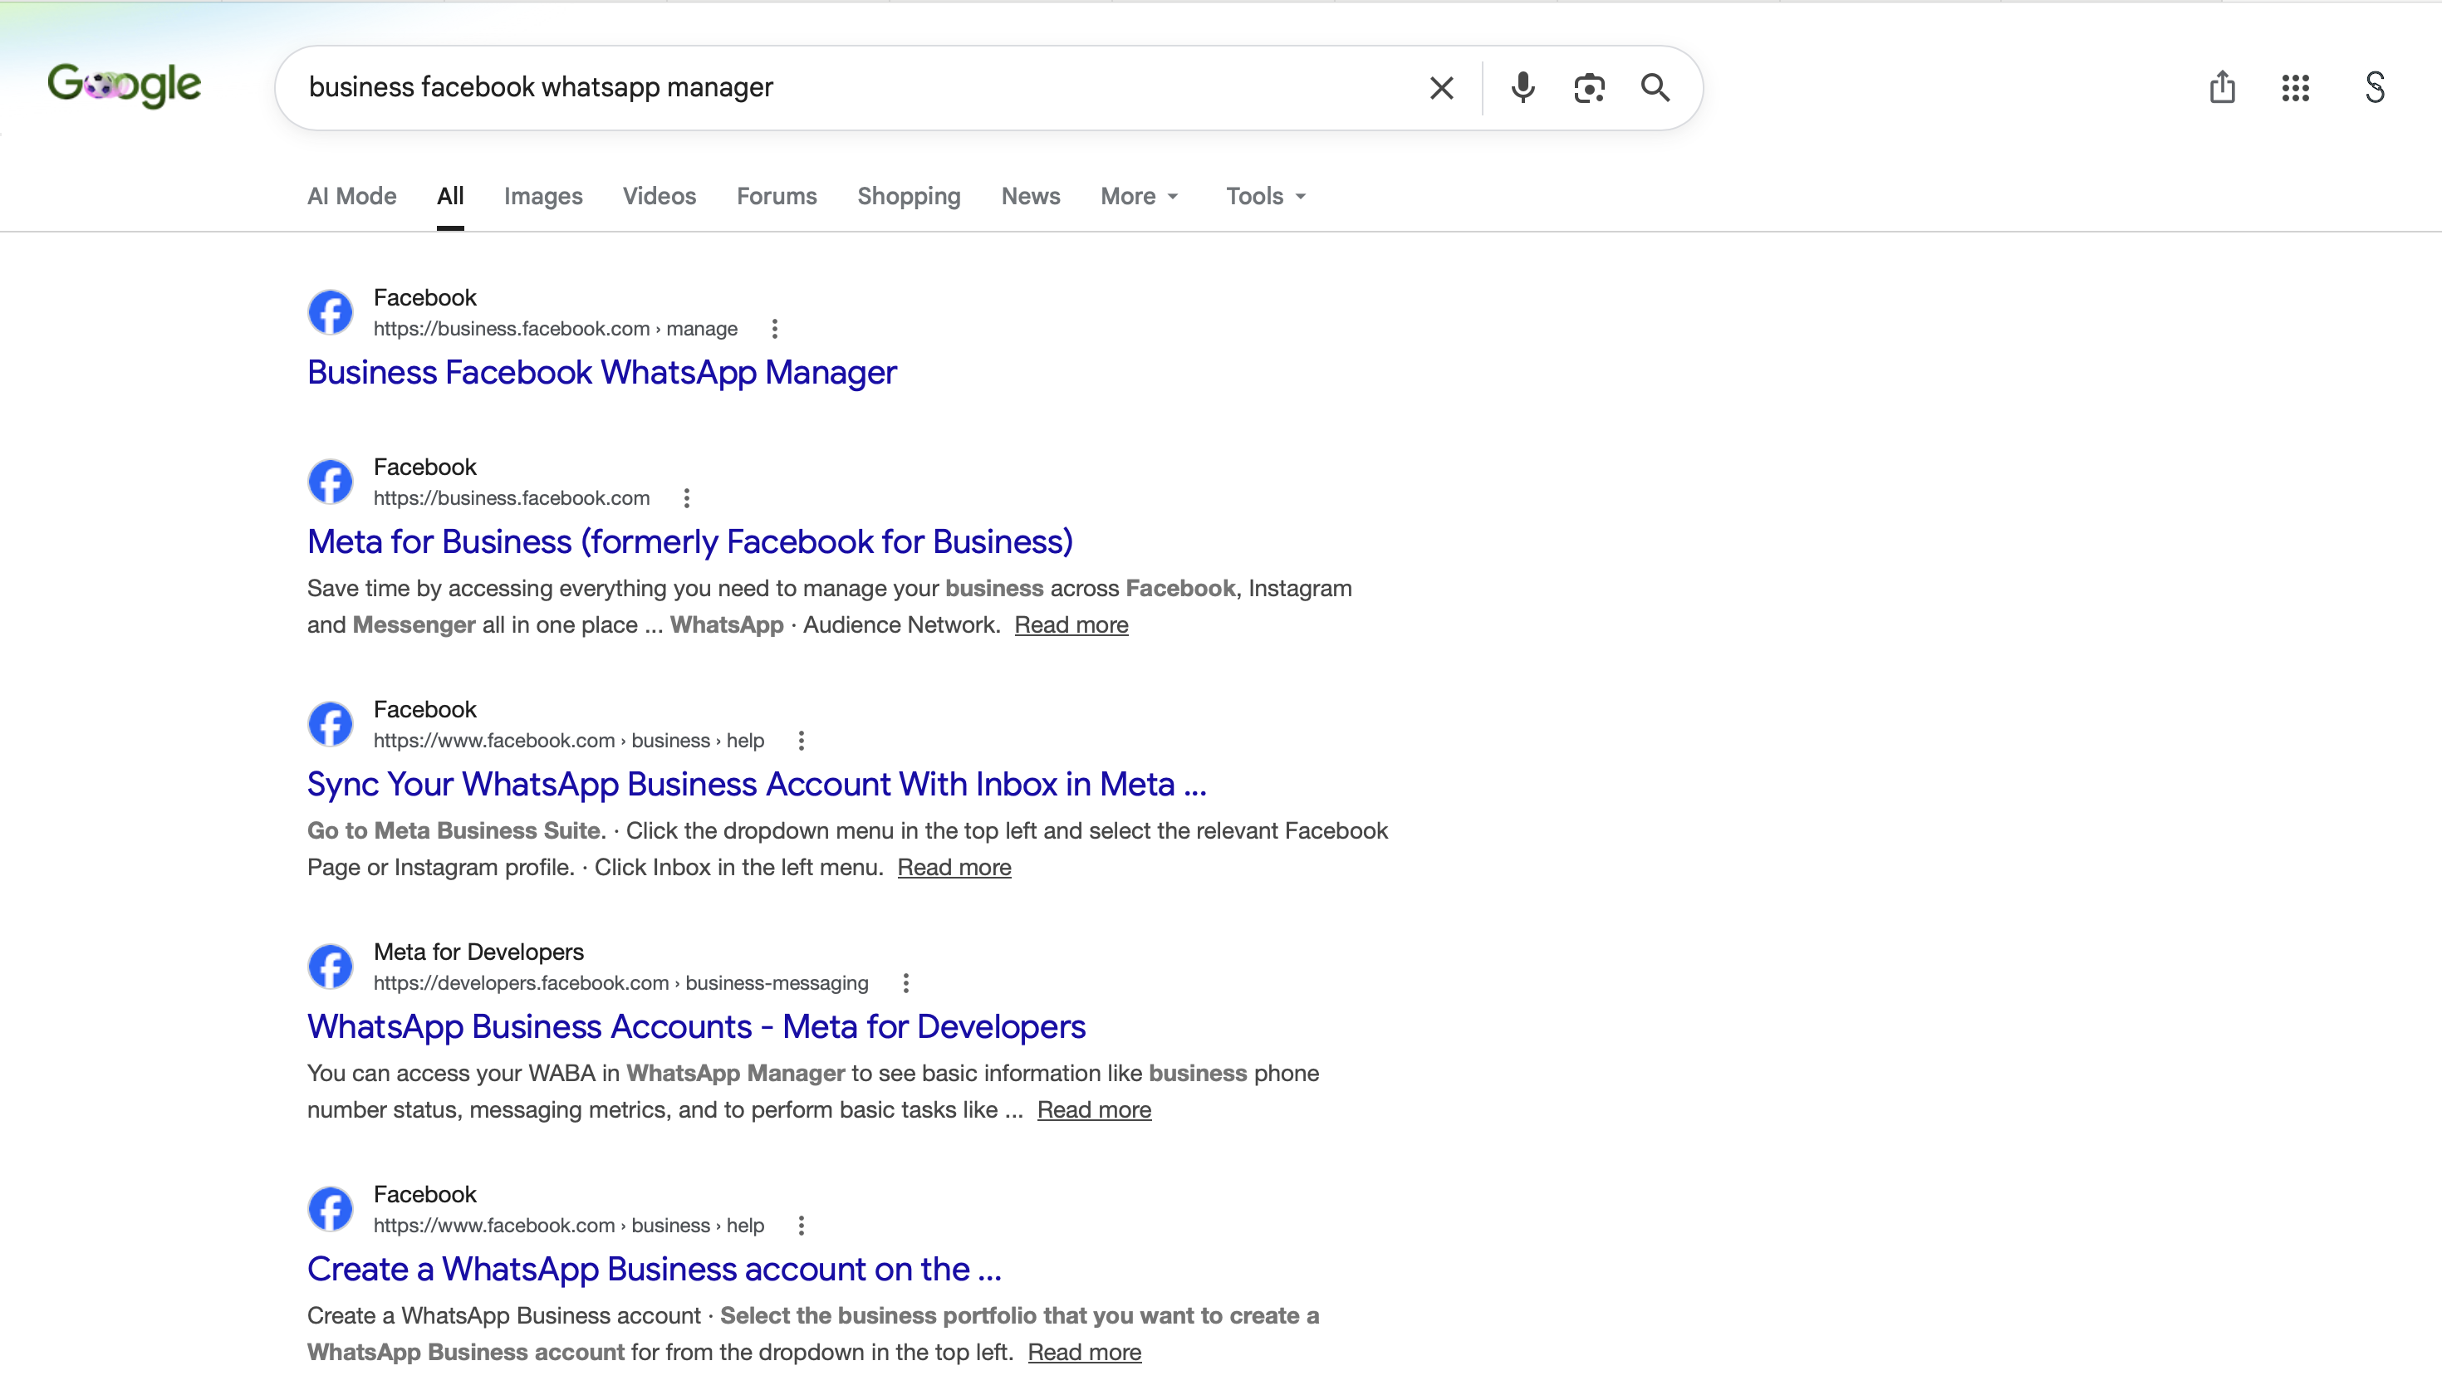The image size is (2442, 1395).
Task: Switch to the Shopping tab
Action: point(909,195)
